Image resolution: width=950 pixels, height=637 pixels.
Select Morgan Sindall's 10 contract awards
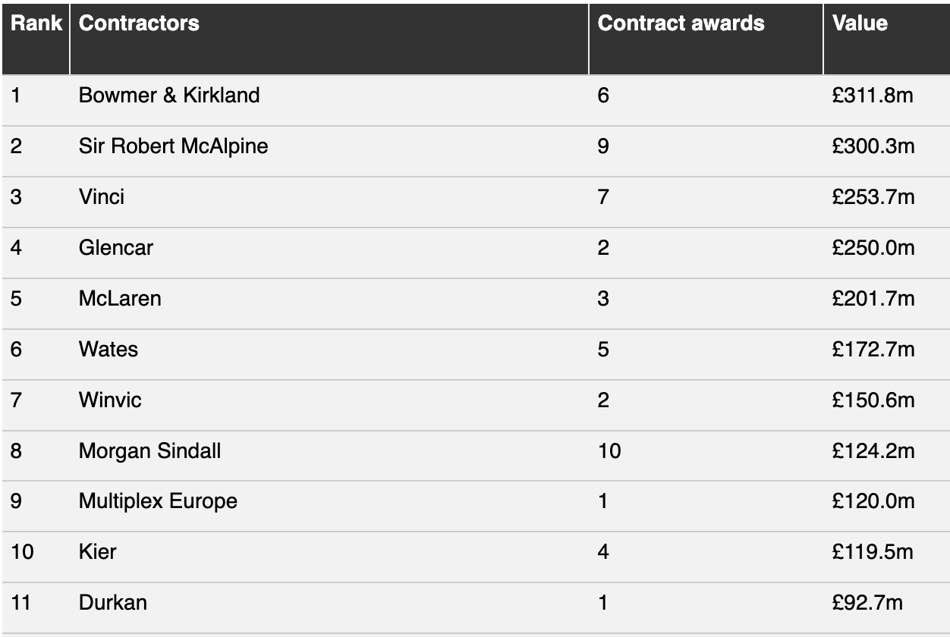pyautogui.click(x=609, y=451)
